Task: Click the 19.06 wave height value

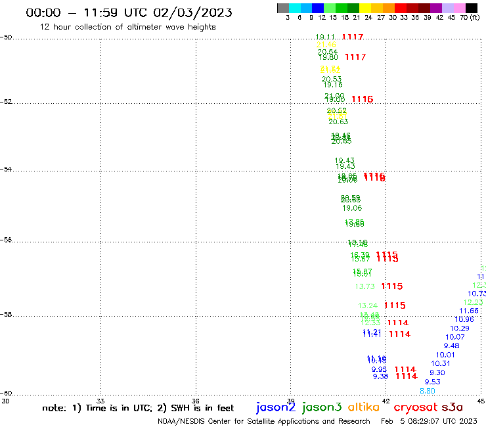Action: 352,208
